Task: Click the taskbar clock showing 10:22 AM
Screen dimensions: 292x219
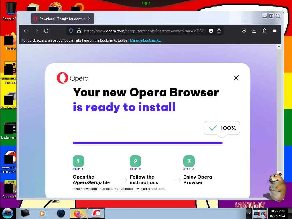Action: [x=277, y=213]
